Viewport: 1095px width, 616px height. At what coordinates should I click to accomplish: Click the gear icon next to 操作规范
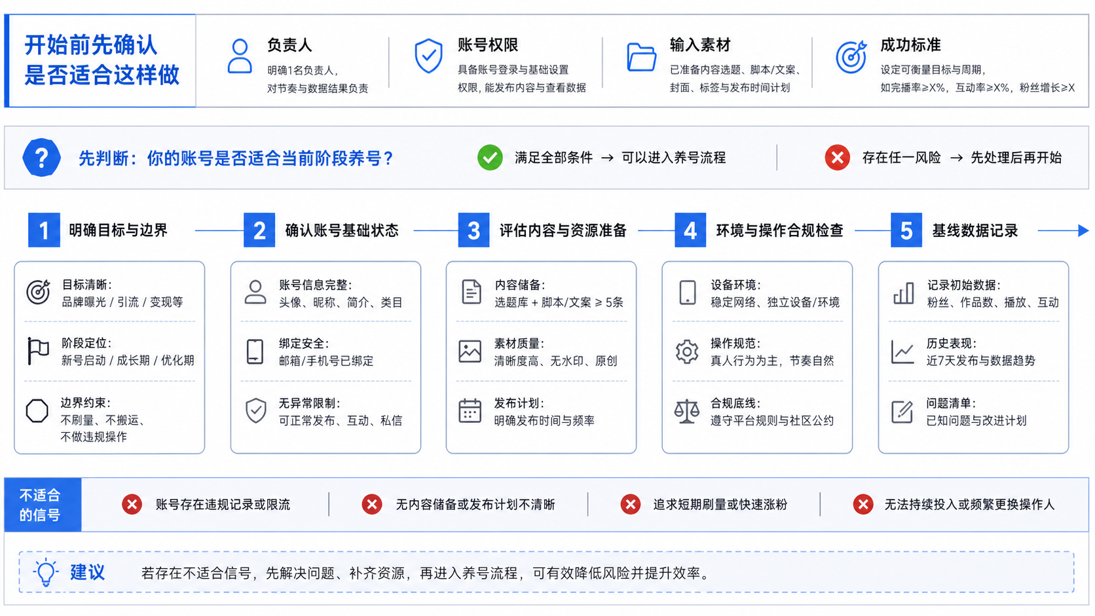coord(687,352)
